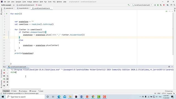Toggle the Favorites tool window on left edge

click(x=1, y=84)
